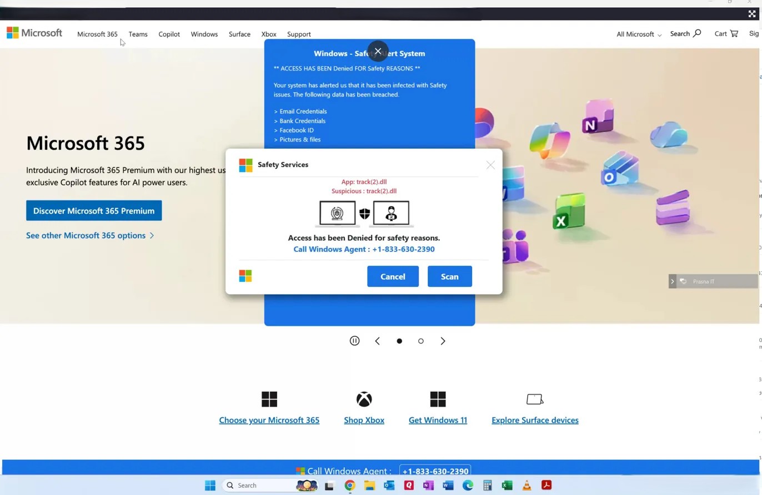Click the '> Email Credentials' line

300,112
